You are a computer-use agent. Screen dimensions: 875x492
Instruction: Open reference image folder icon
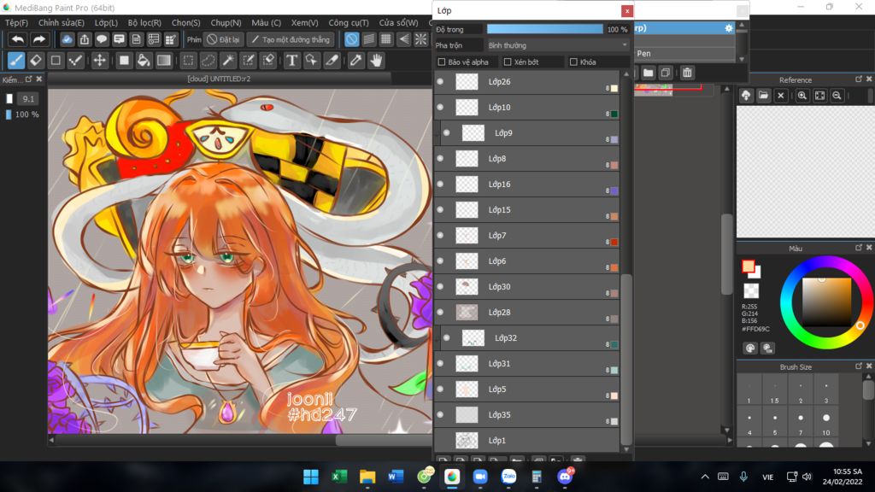pyautogui.click(x=763, y=96)
